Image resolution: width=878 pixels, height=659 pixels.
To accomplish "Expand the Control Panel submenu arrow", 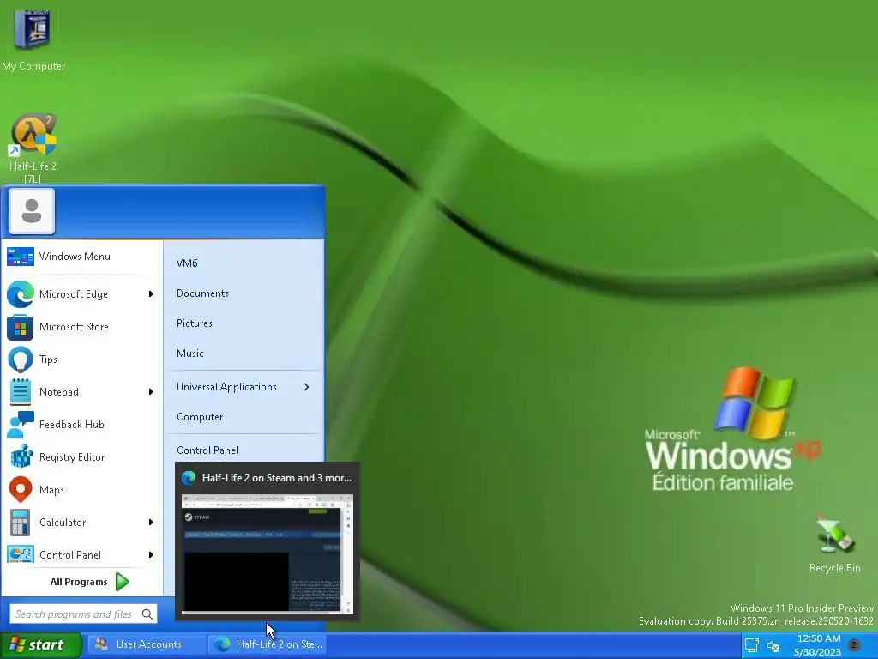I will pos(151,555).
